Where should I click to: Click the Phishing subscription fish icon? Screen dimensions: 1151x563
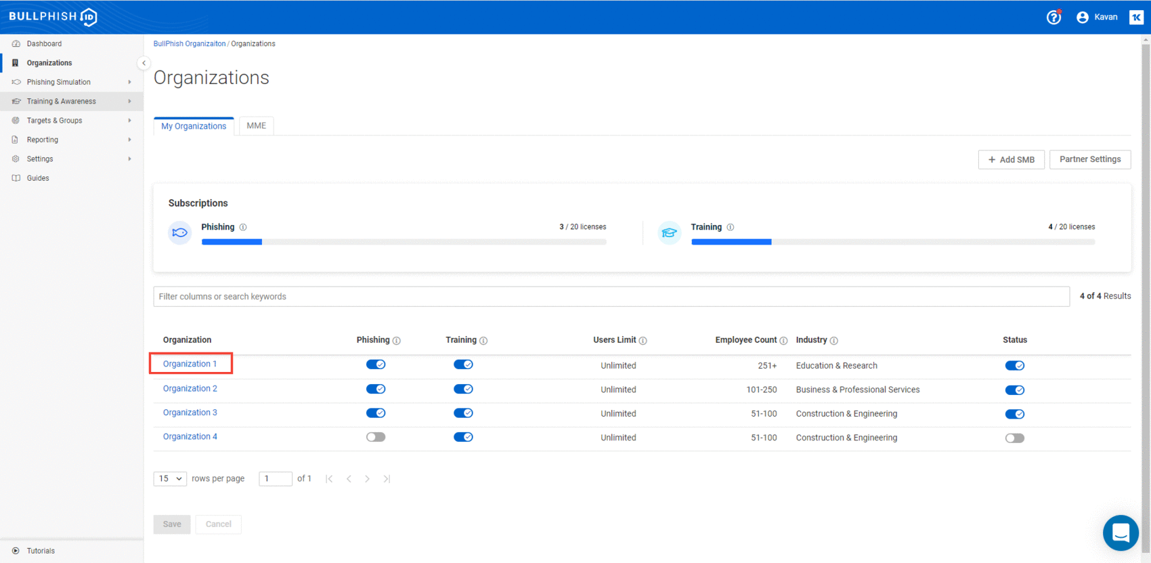point(179,232)
